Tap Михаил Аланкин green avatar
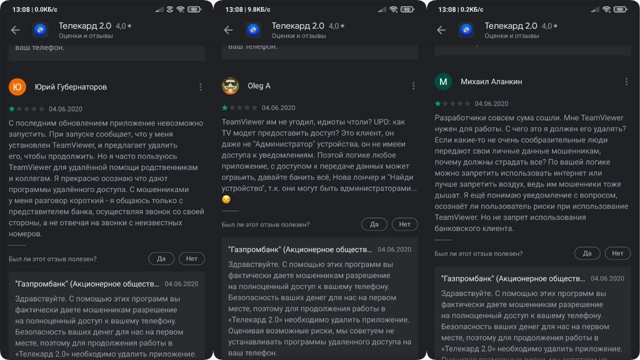Image resolution: width=640 pixels, height=360 pixels. (x=443, y=81)
